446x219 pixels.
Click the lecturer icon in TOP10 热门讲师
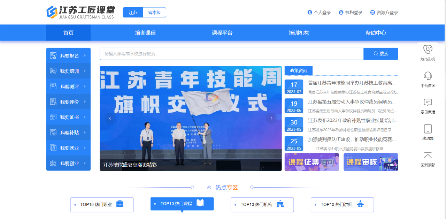[x=361, y=204]
